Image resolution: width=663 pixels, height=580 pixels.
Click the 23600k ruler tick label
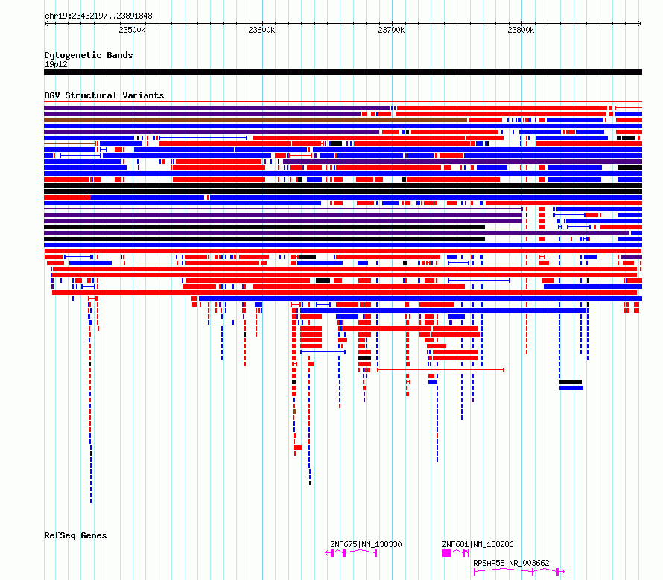point(261,30)
